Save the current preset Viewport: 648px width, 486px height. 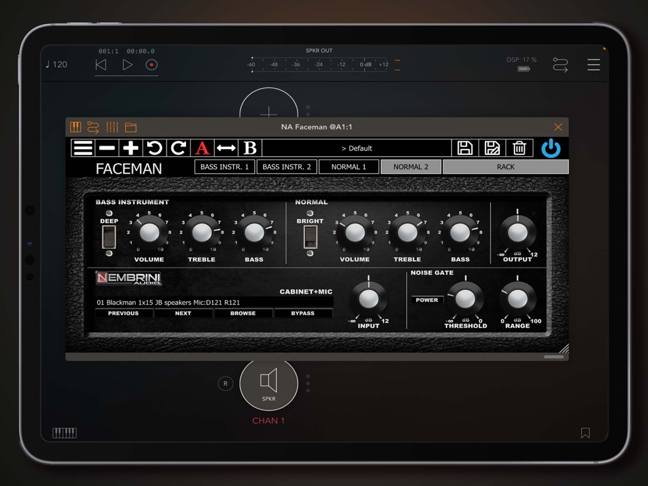(x=465, y=148)
